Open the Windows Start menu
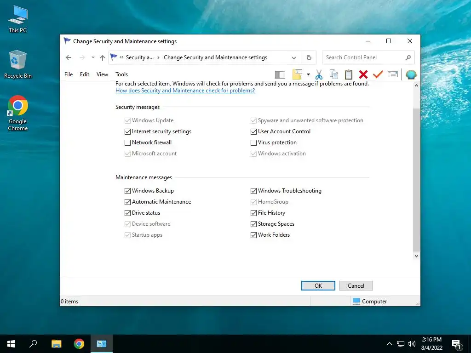 (11, 344)
